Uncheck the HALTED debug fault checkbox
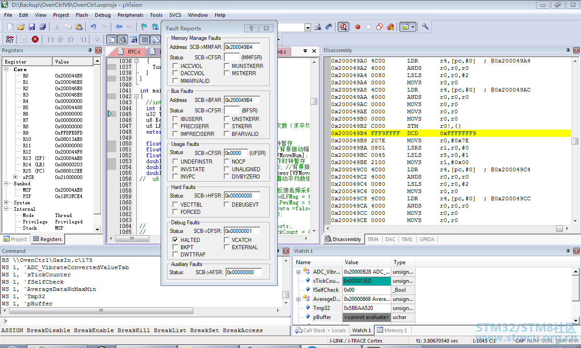Screen dimensions: 581x348 (x=176, y=240)
